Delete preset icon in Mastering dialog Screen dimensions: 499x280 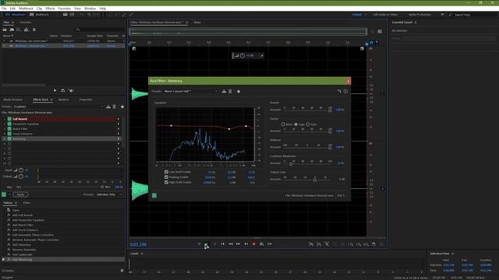(x=230, y=92)
